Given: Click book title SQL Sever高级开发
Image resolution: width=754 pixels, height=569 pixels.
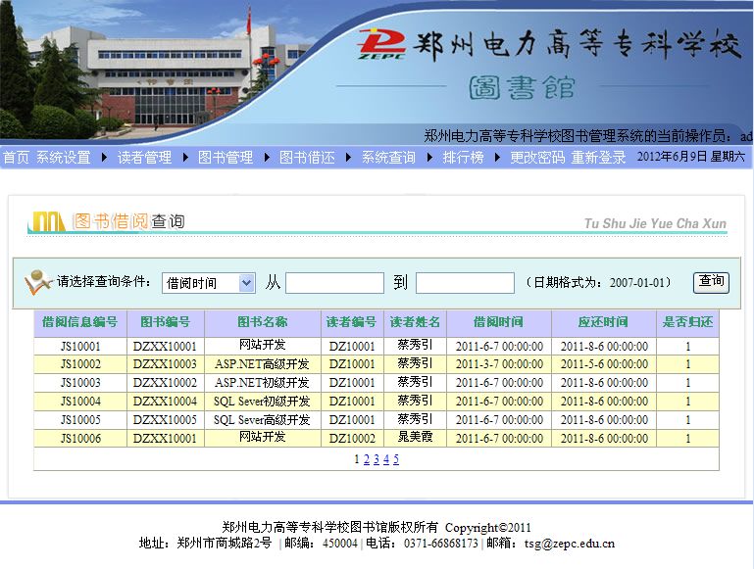Looking at the screenshot, I should 263,420.
